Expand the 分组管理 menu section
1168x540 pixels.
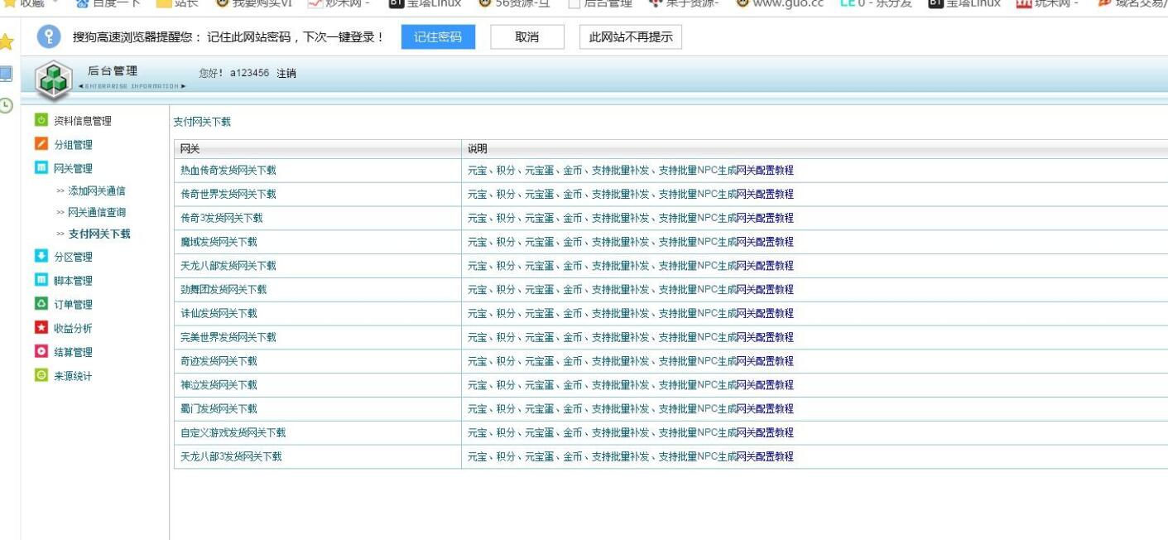tap(73, 145)
